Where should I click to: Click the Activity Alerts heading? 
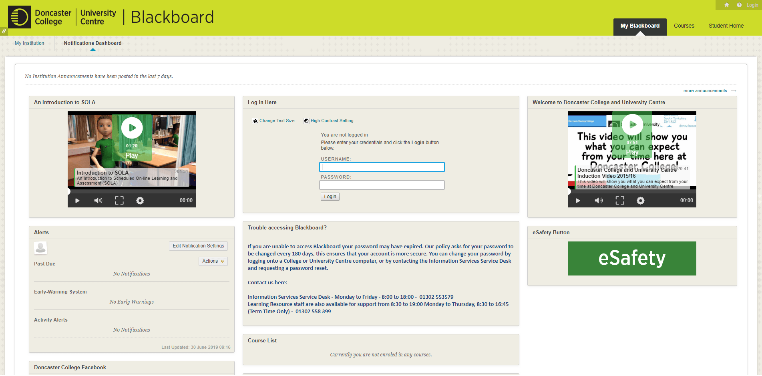point(51,320)
